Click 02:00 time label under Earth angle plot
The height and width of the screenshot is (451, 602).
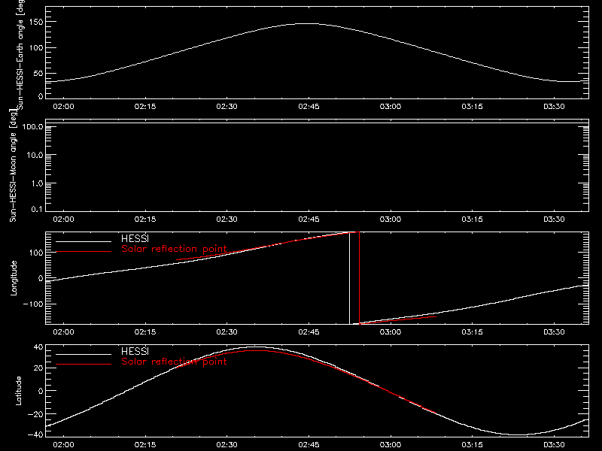(63, 106)
